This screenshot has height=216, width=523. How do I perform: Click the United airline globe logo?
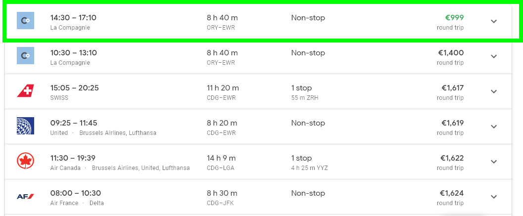point(25,126)
